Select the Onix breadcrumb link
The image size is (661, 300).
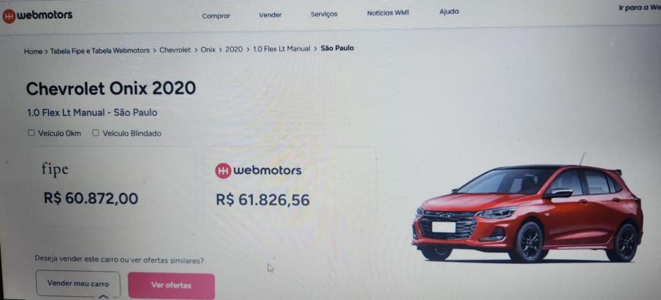tap(208, 49)
